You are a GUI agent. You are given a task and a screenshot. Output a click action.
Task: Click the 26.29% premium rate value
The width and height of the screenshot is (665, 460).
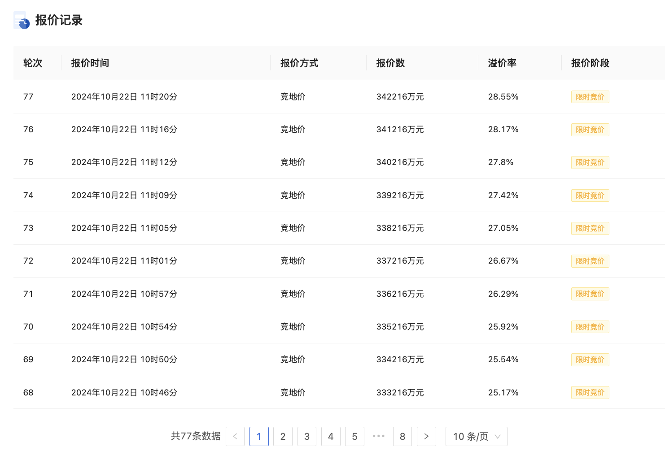pos(503,294)
